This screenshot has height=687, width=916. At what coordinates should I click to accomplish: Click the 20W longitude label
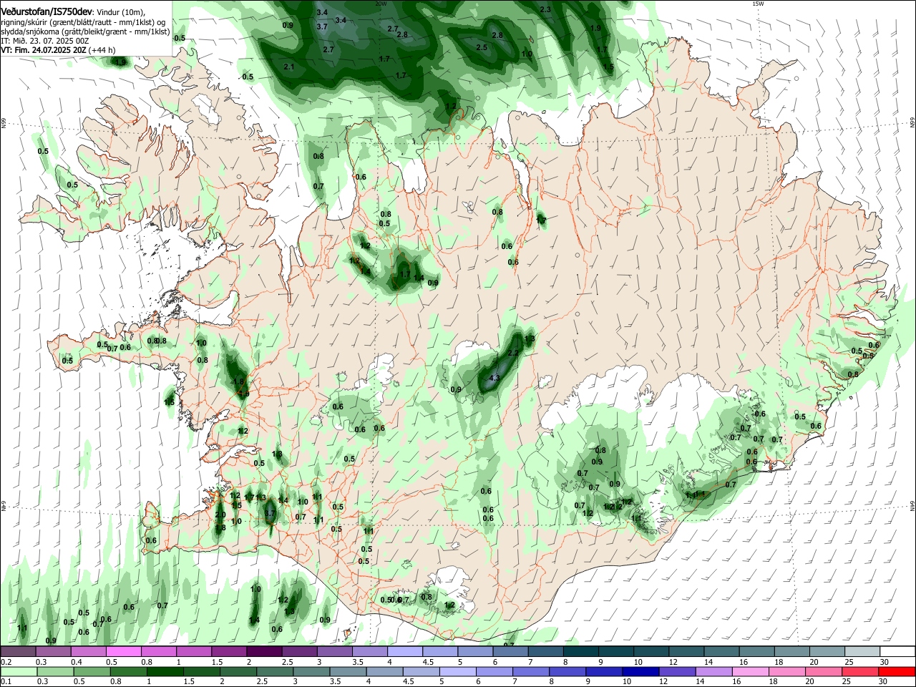[381, 4]
